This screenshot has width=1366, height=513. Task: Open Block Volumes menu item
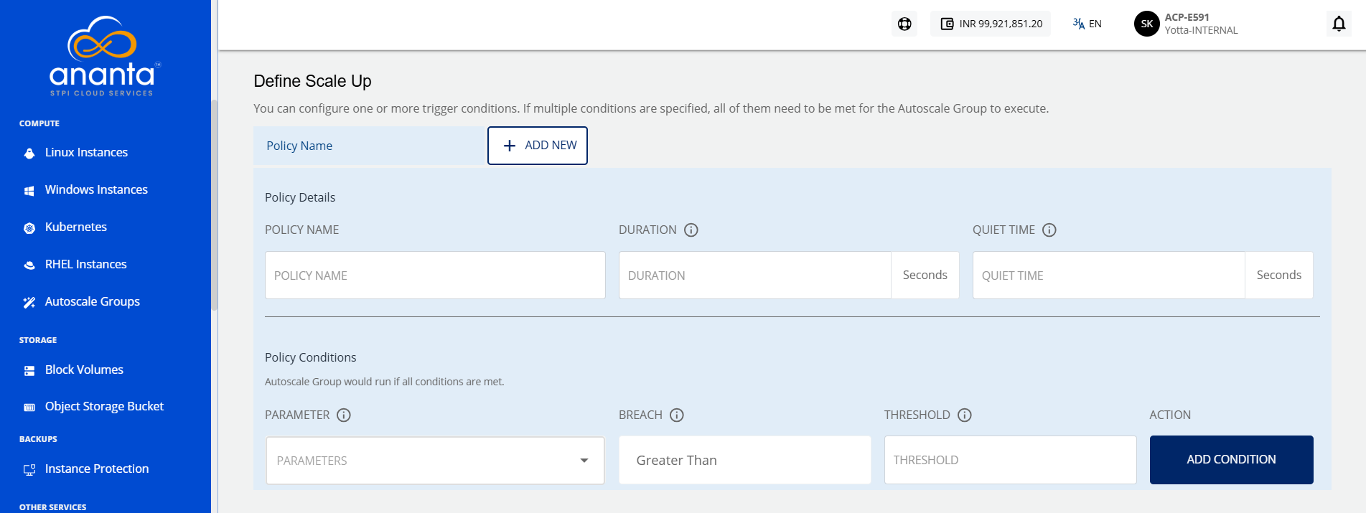tap(84, 370)
